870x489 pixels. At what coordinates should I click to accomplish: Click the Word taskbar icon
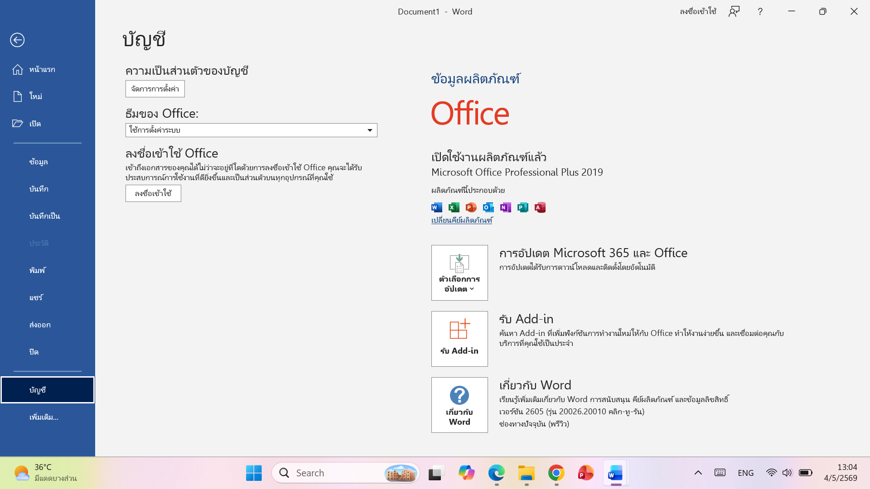615,473
